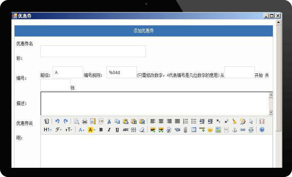This screenshot has height=177, width=292.
Task: Click the paperclip attach file icon
Action: 186,130
